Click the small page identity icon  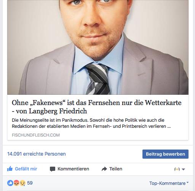177,169
